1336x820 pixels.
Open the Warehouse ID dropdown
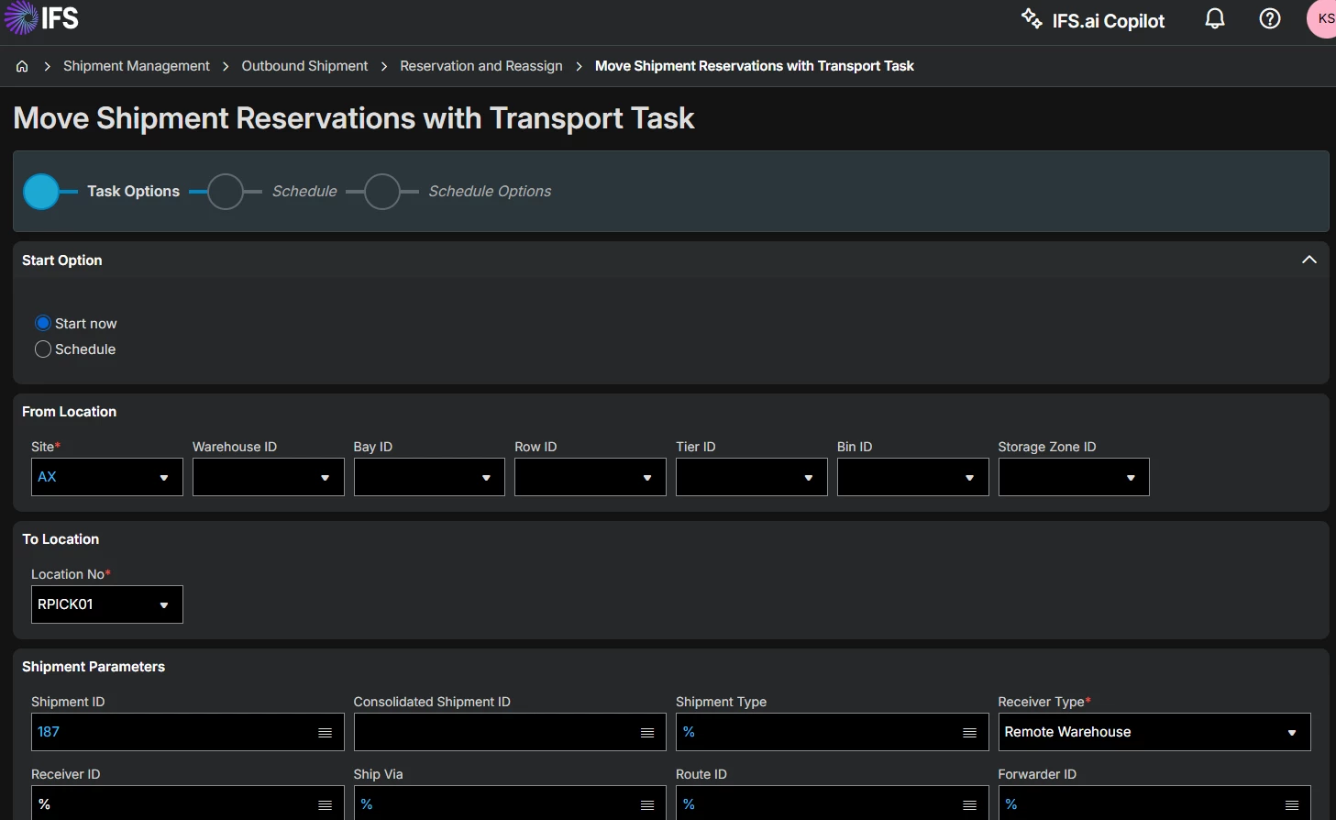pyautogui.click(x=268, y=477)
